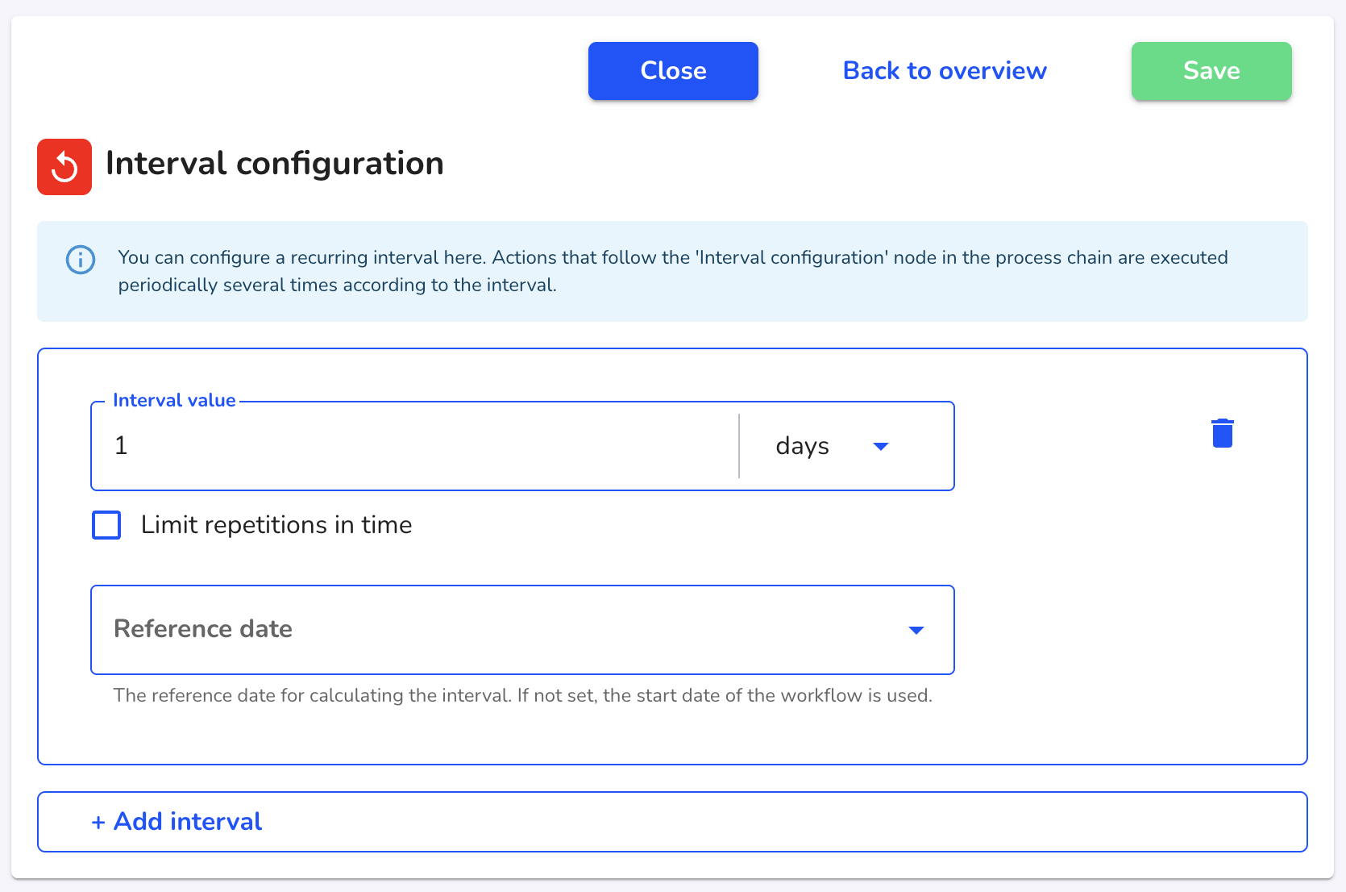Image resolution: width=1346 pixels, height=892 pixels.
Task: Go back via Back to overview link
Action: click(945, 71)
